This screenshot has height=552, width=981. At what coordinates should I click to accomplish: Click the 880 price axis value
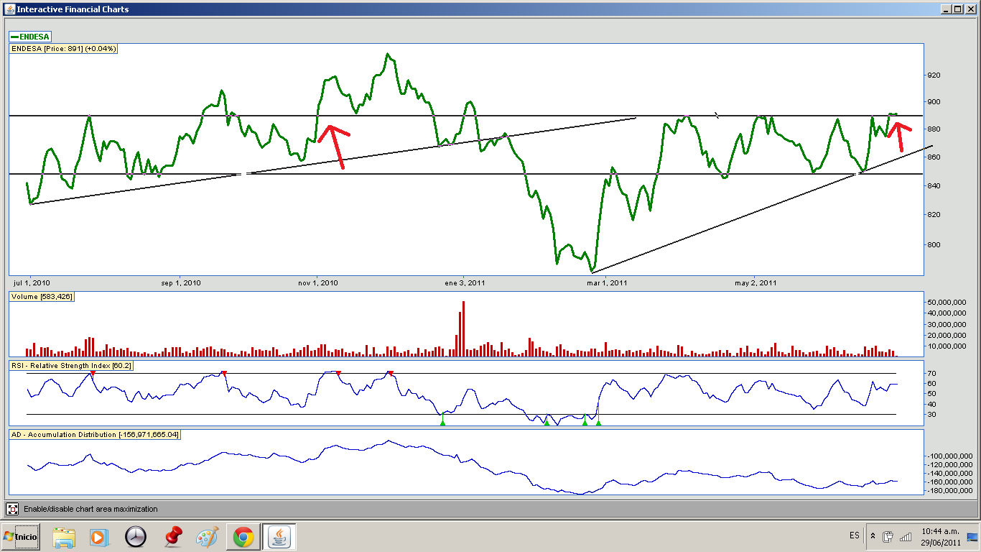pyautogui.click(x=934, y=129)
